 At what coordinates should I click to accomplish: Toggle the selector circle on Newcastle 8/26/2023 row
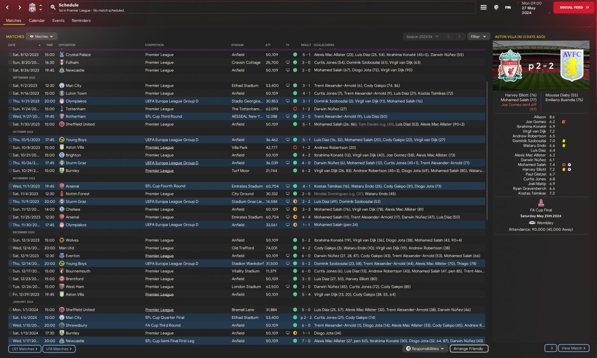click(10, 70)
